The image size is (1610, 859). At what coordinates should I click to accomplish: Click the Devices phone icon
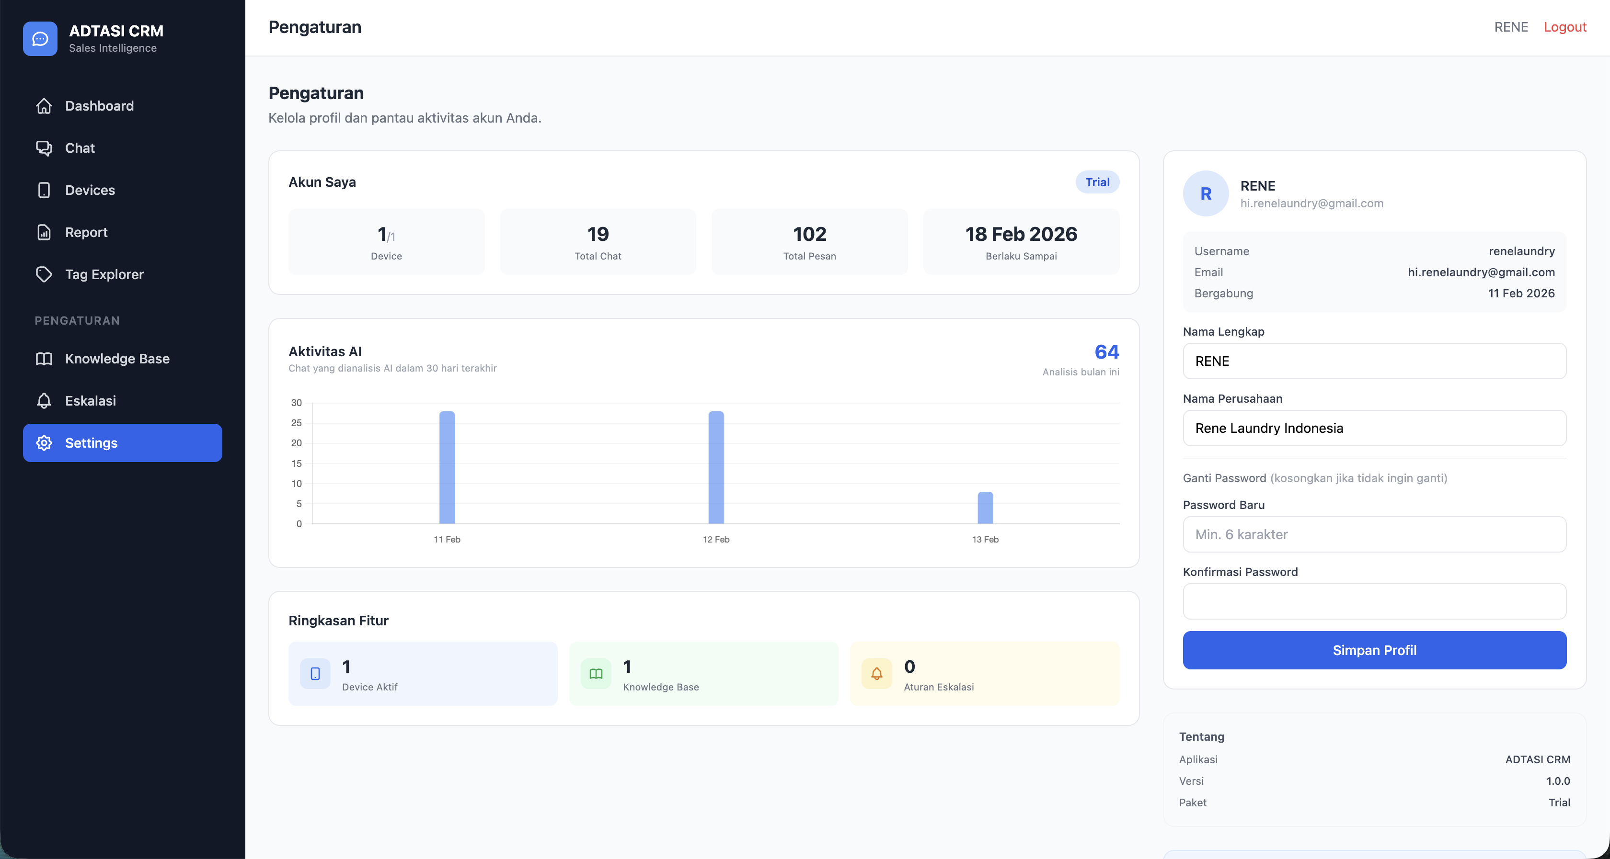(44, 190)
